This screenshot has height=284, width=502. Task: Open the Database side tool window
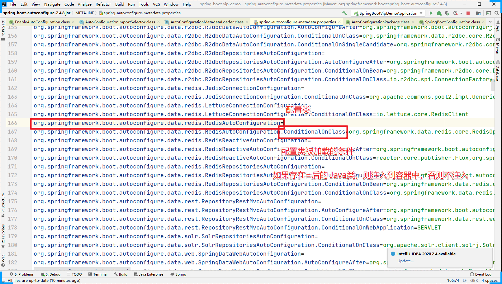(498, 71)
